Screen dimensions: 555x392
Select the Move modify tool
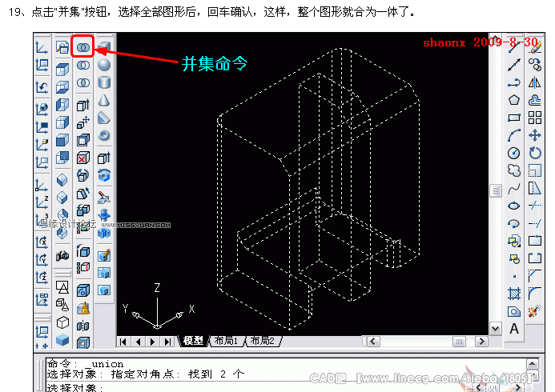coord(535,135)
